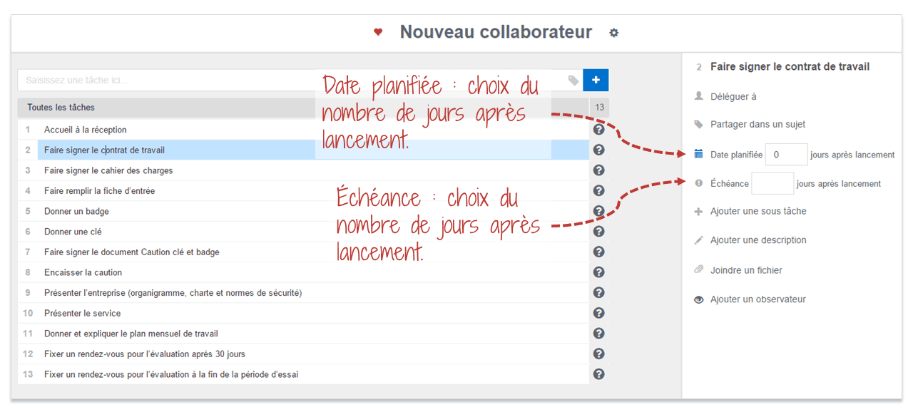The width and height of the screenshot is (913, 417).
Task: Open settings gear next to Nouveau collaborateur
Action: click(613, 33)
